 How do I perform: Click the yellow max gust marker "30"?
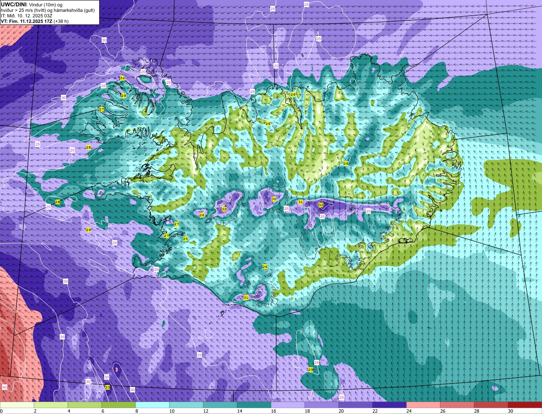(x=274, y=199)
